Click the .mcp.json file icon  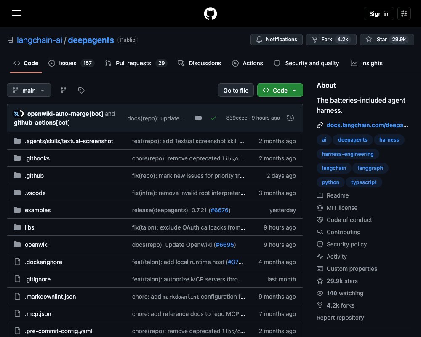[x=17, y=313]
